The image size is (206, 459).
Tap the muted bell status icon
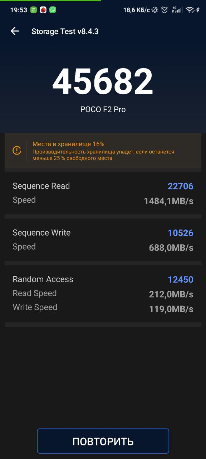pyautogui.click(x=154, y=10)
